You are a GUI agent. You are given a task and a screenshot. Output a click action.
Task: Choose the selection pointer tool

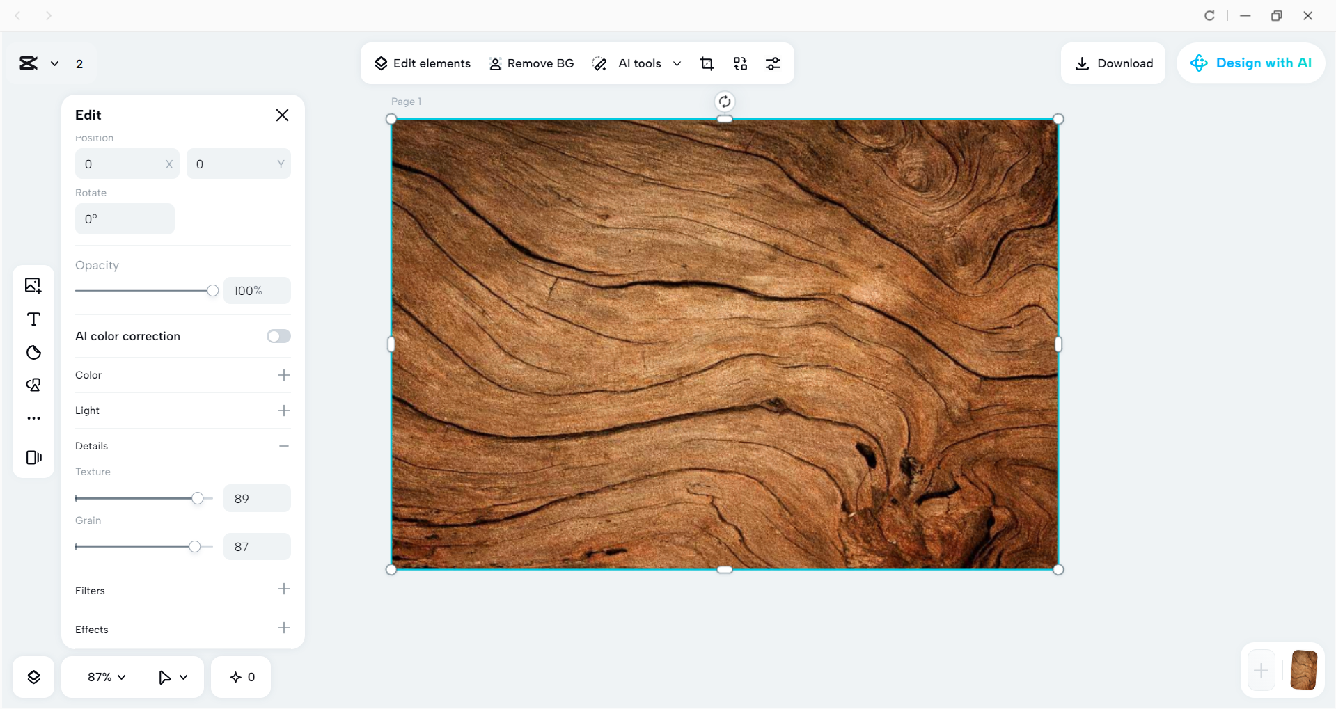tap(164, 677)
